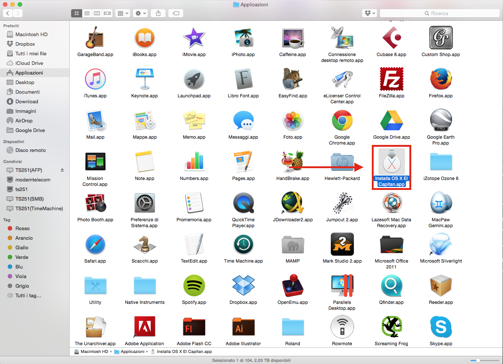Screen dimensions: 503x364
Task: Select the Spotify.app icon
Action: point(194,285)
